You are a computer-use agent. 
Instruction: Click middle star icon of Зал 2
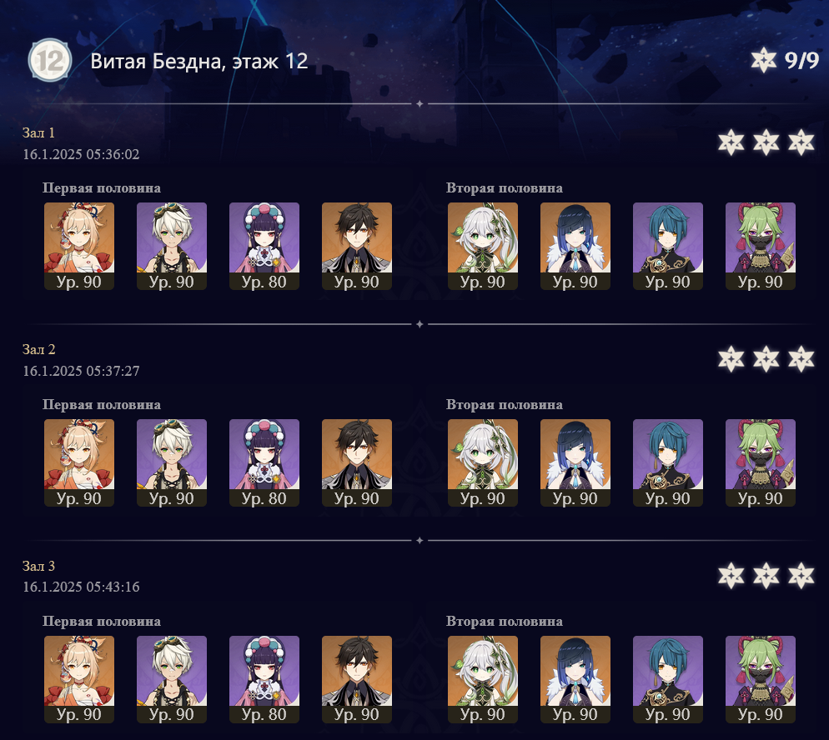(766, 358)
